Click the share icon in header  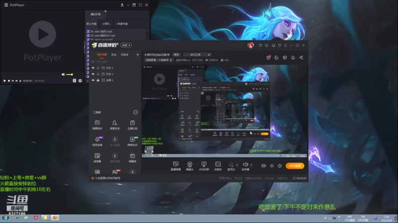coord(301,57)
